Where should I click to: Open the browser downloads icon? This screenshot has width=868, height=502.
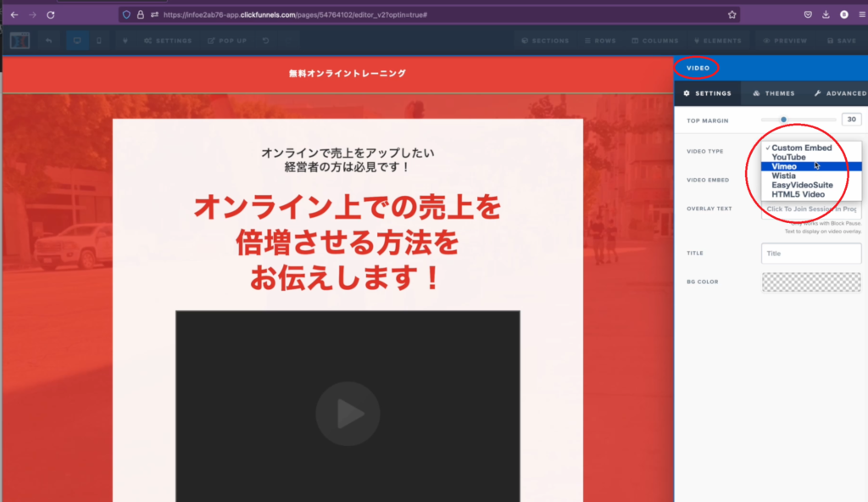tap(826, 15)
